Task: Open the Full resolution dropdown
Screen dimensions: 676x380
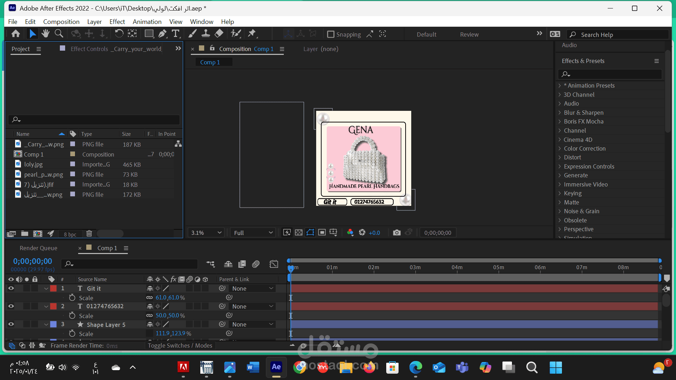Action: [x=253, y=233]
